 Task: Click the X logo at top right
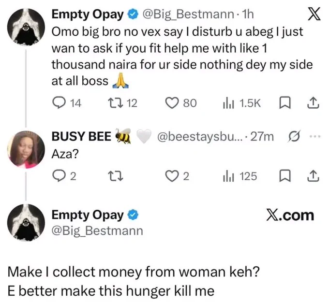point(314,14)
